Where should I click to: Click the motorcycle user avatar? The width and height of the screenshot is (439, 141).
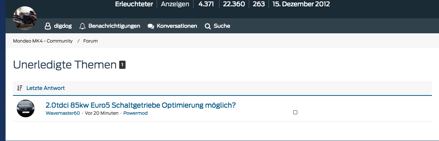point(25,18)
